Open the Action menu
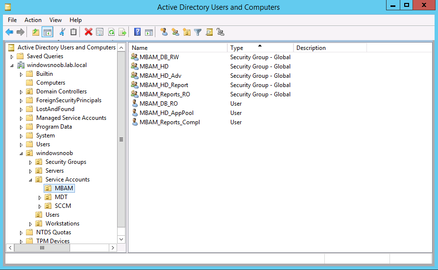Viewport: 438px width, 270px height. tap(33, 20)
